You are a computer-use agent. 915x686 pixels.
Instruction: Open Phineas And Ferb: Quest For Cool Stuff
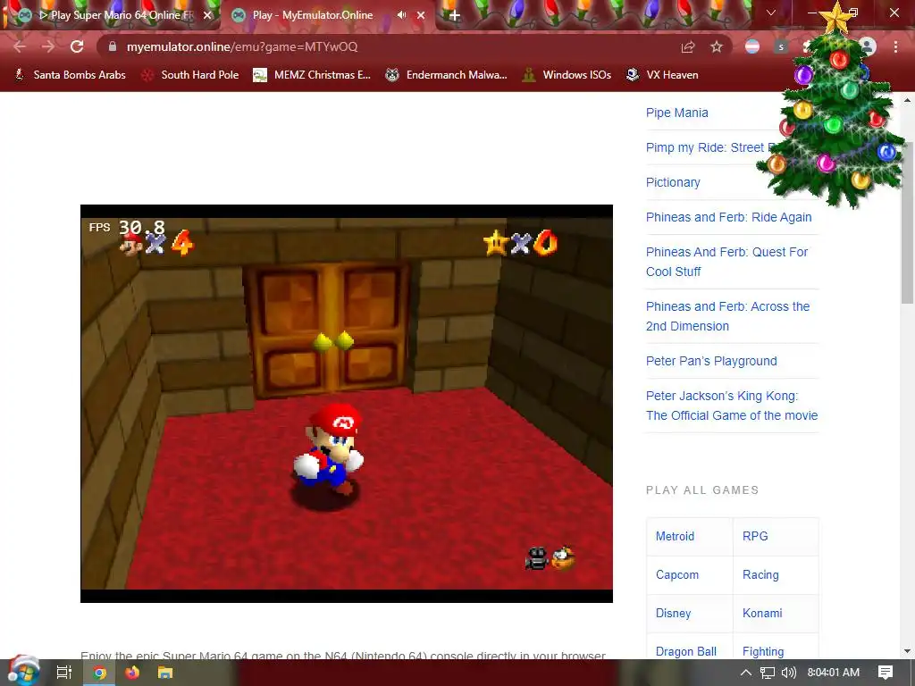[x=727, y=262]
